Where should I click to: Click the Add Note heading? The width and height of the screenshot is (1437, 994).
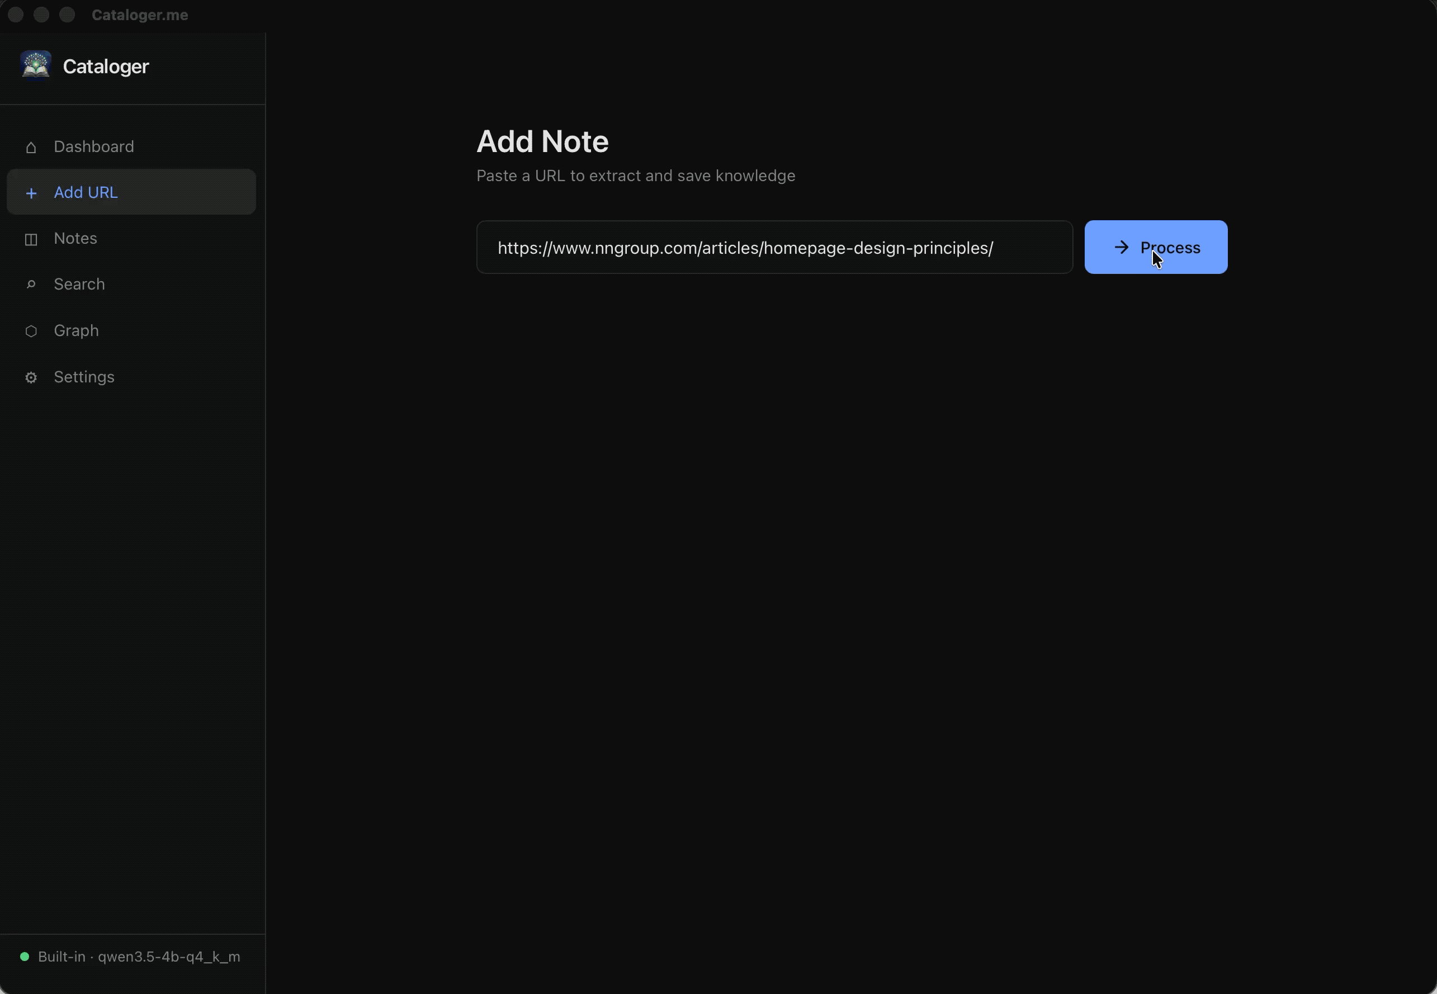[x=542, y=141]
